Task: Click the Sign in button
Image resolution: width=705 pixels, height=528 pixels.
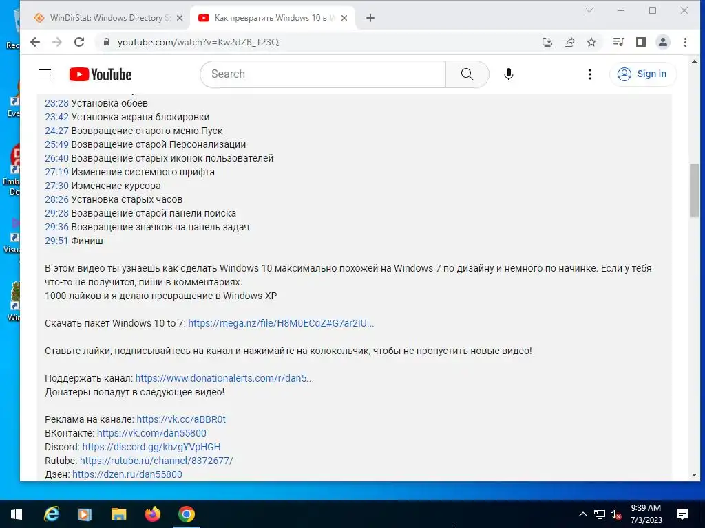Action: (x=642, y=74)
